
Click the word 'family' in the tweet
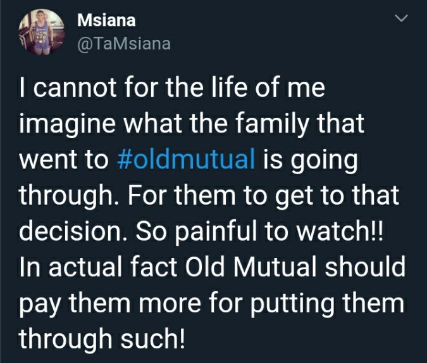pyautogui.click(x=271, y=124)
